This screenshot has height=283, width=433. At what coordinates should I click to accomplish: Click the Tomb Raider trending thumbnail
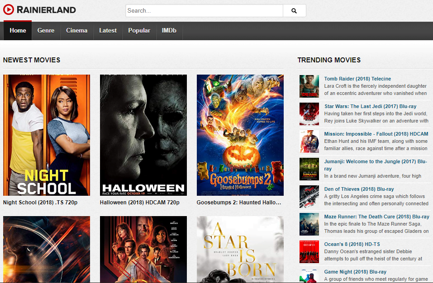309,86
